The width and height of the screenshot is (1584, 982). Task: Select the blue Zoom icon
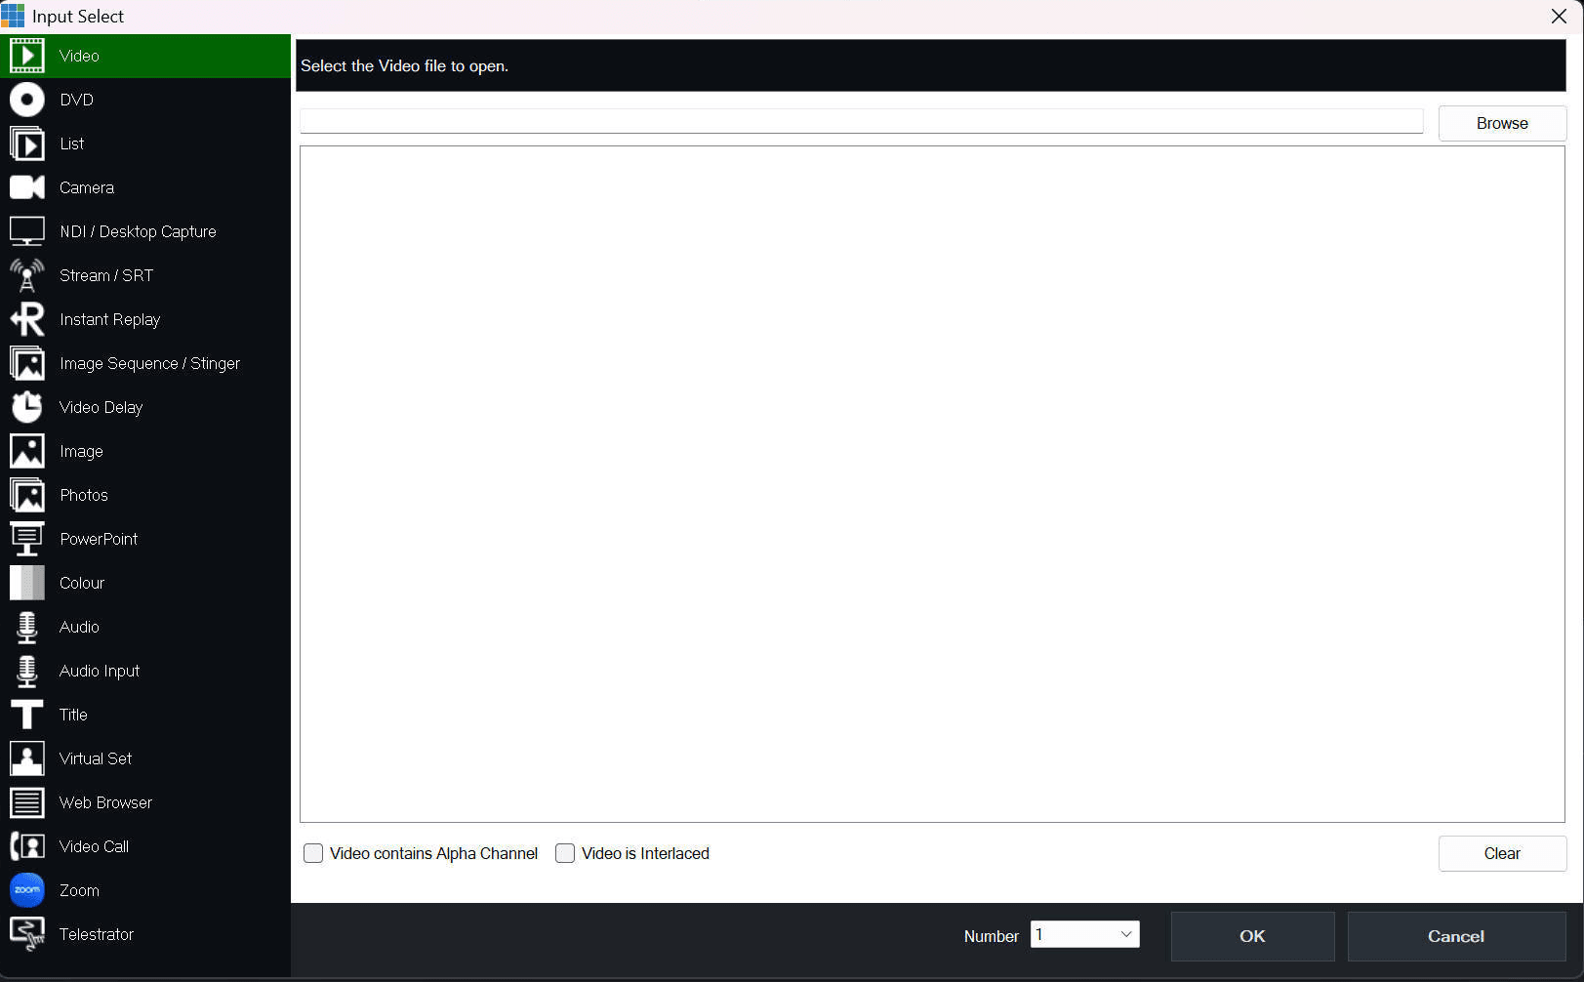[27, 890]
